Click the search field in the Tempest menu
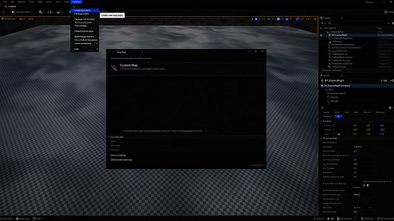This screenshot has width=394, height=221. [85, 7]
